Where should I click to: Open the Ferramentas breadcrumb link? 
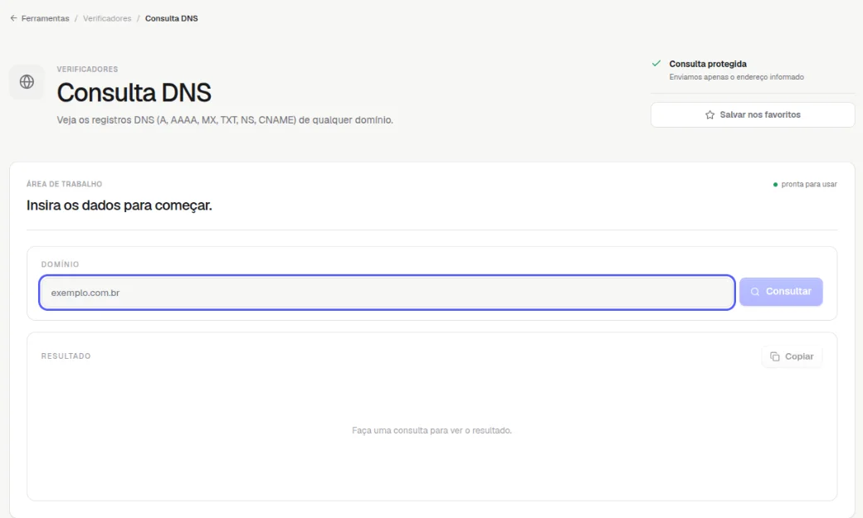pos(45,18)
